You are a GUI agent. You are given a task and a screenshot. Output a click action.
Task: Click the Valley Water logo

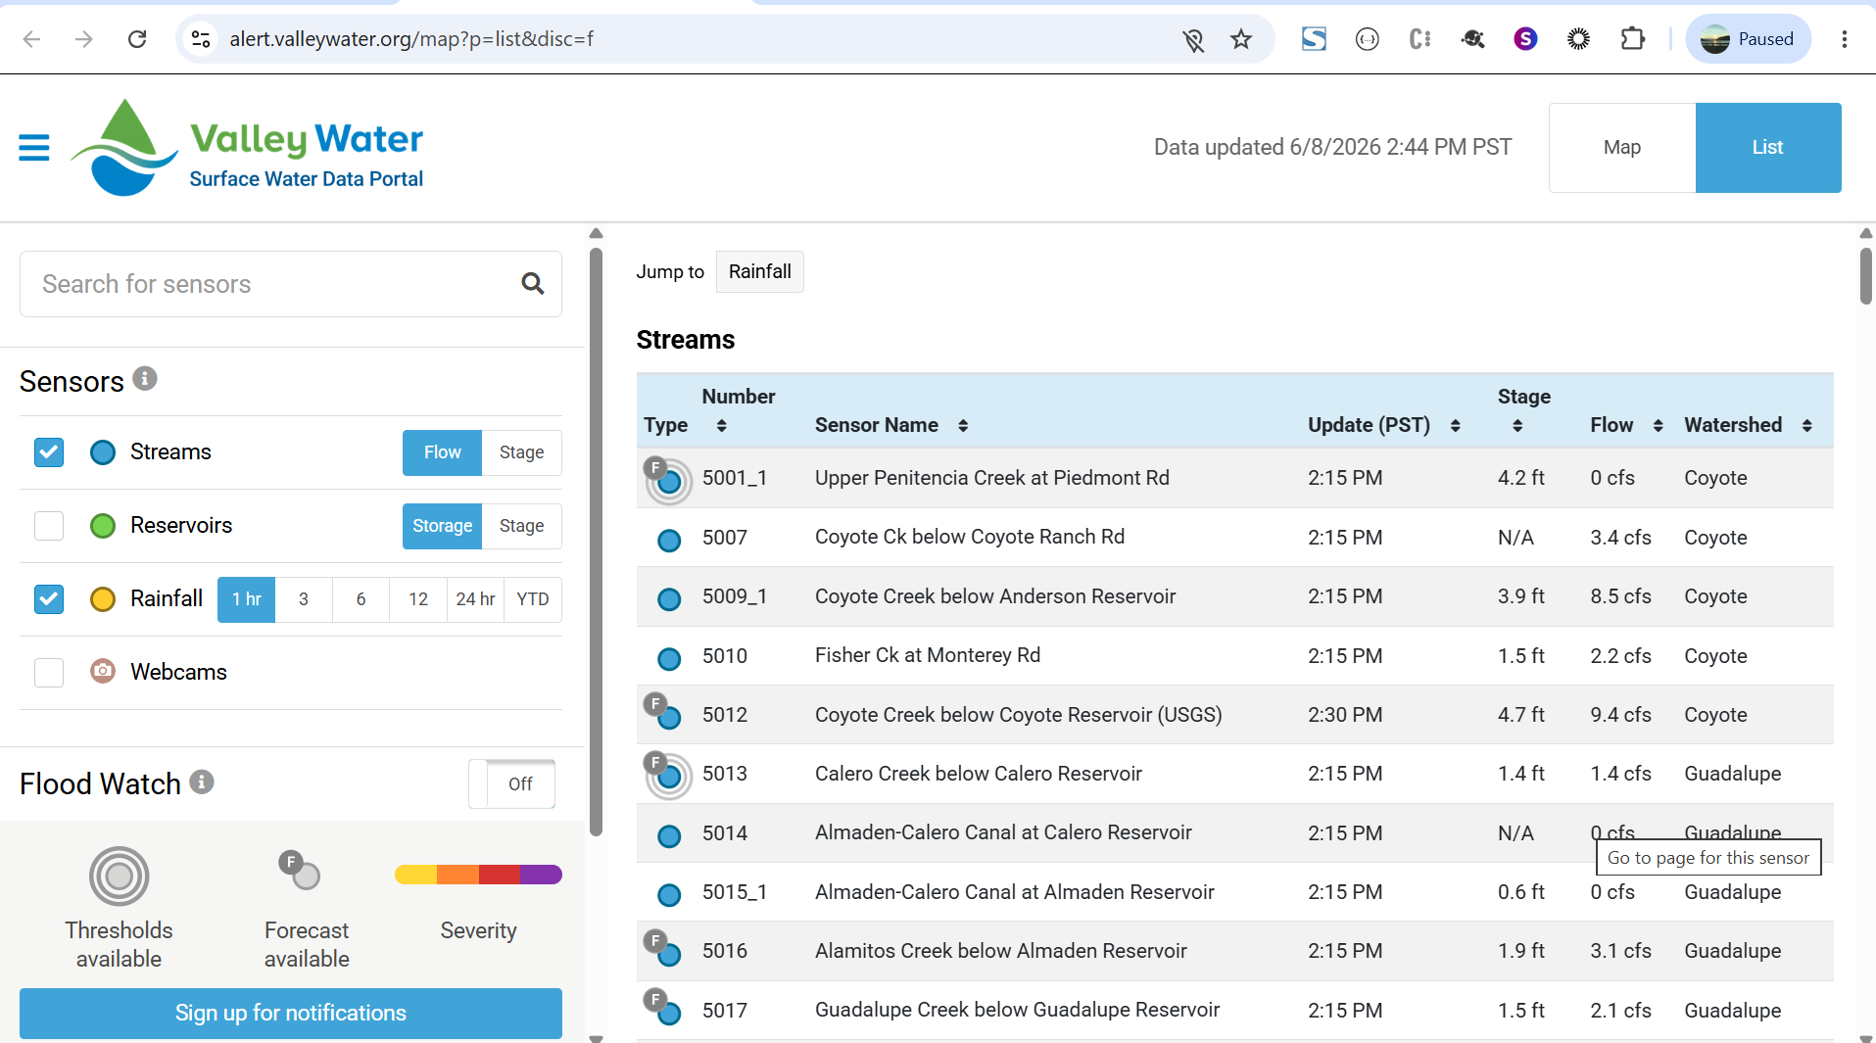(x=248, y=148)
